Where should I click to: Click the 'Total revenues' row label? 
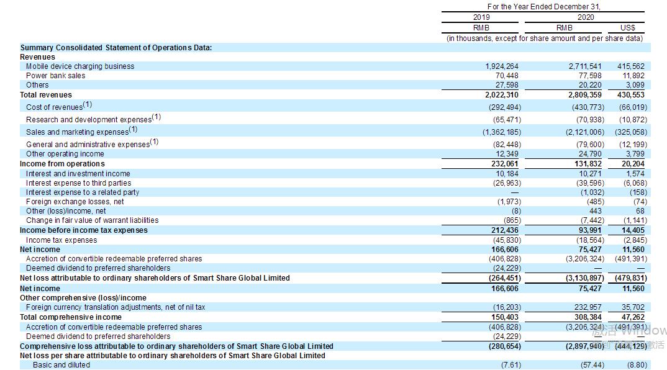click(46, 95)
